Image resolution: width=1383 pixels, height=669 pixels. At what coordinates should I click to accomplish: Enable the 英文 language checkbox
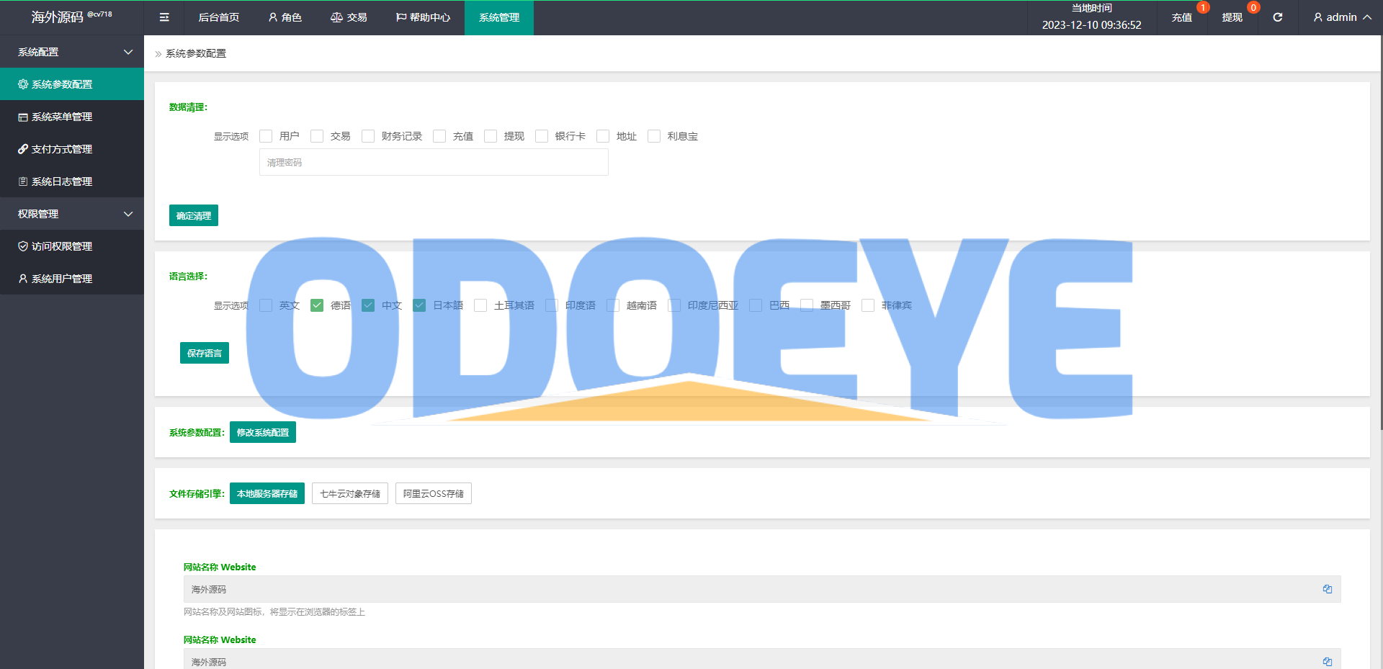[x=266, y=305]
